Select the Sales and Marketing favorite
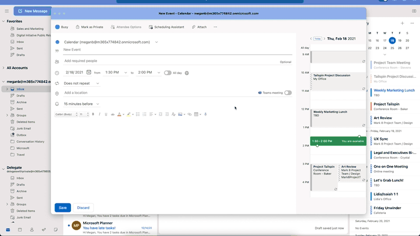Image resolution: width=420 pixels, height=236 pixels. [30, 29]
